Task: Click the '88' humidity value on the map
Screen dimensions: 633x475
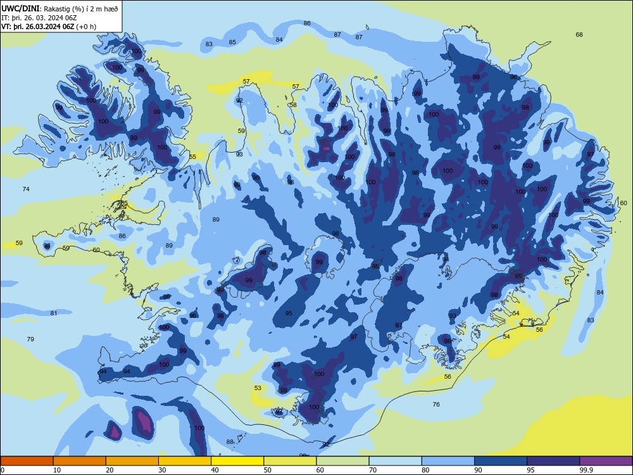Action: pyautogui.click(x=230, y=442)
